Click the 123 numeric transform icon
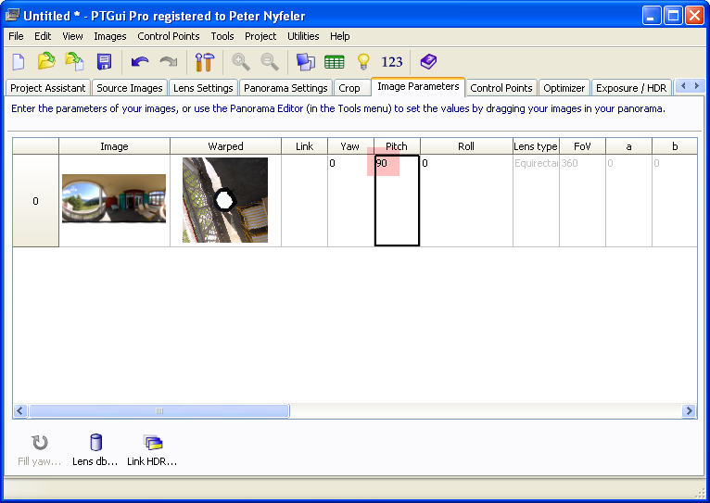710x503 pixels. [392, 62]
